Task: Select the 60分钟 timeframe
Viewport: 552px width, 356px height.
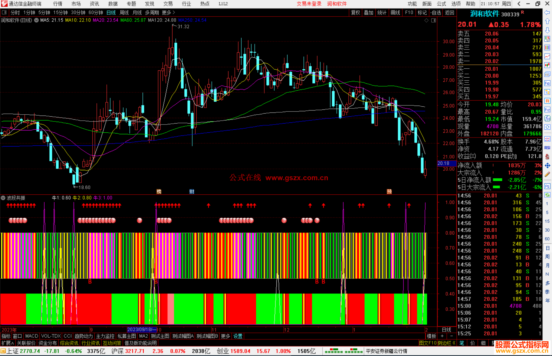Action: [96, 13]
